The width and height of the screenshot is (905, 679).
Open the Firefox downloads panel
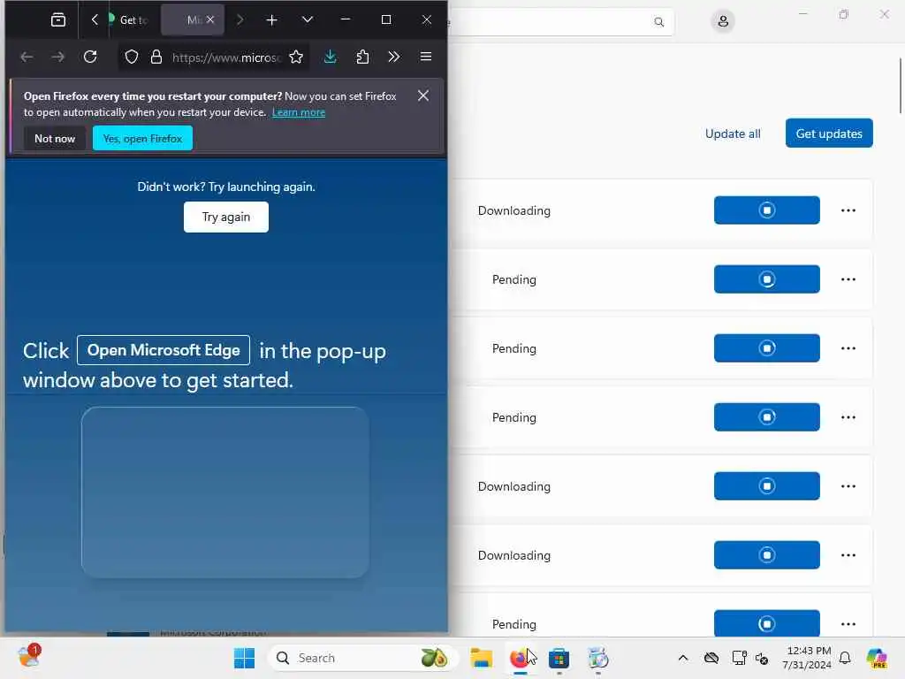tap(331, 57)
